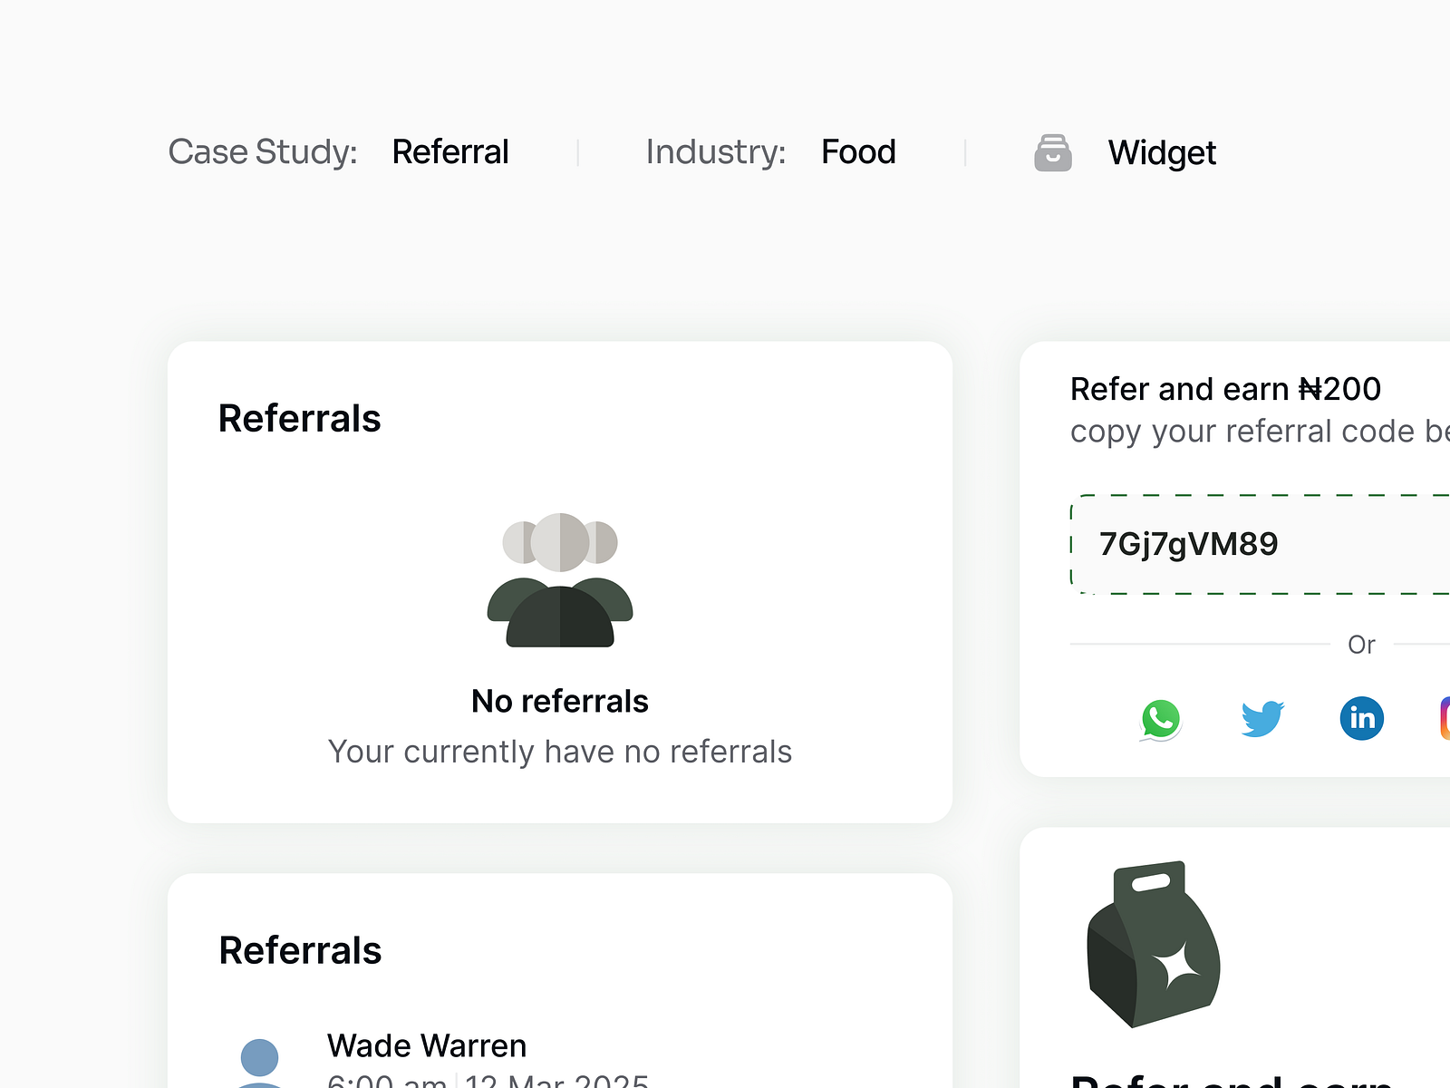Click the Widget archive icon in the header
This screenshot has width=1450, height=1088.
(1052, 152)
